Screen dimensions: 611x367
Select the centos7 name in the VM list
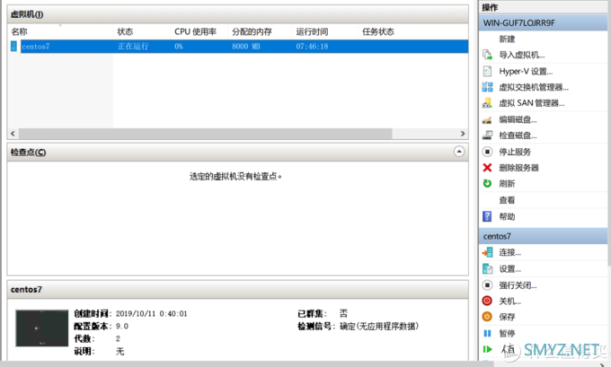point(35,47)
